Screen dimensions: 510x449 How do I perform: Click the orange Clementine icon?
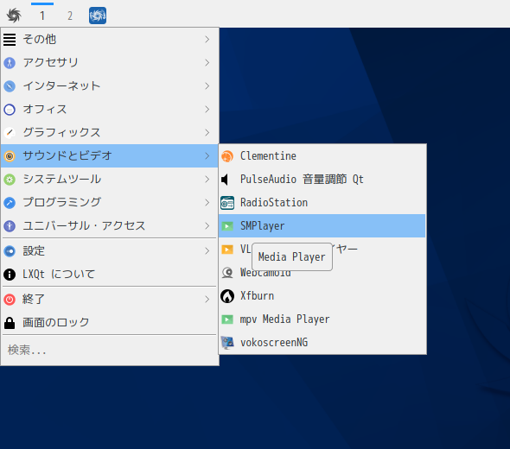coord(227,156)
